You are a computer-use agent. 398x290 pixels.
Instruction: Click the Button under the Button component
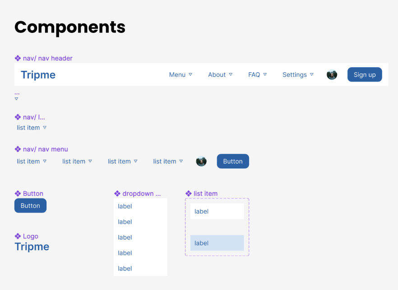click(30, 206)
